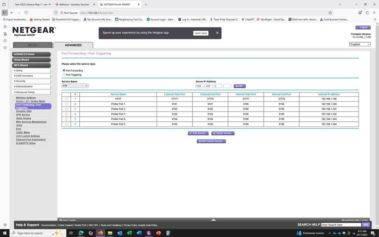Select the Port Forwarding radio button
The width and height of the screenshot is (379, 237).
click(x=64, y=70)
